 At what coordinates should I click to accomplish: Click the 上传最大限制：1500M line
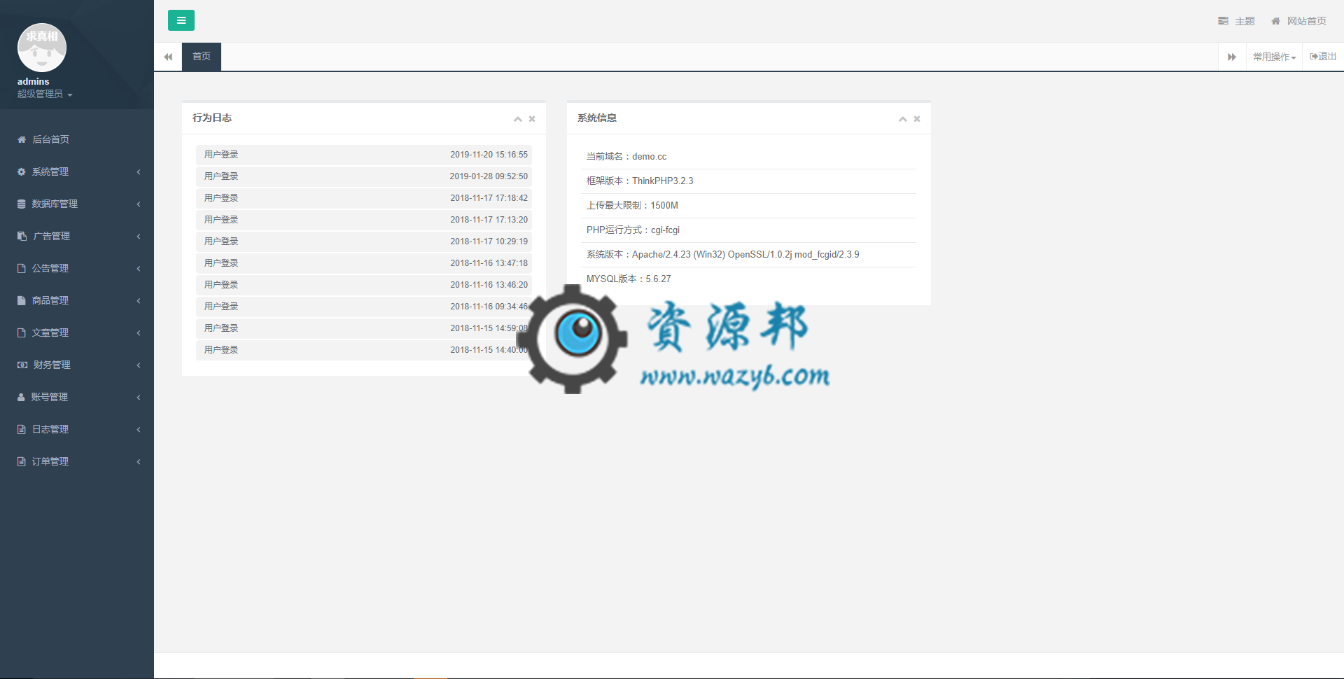(748, 206)
